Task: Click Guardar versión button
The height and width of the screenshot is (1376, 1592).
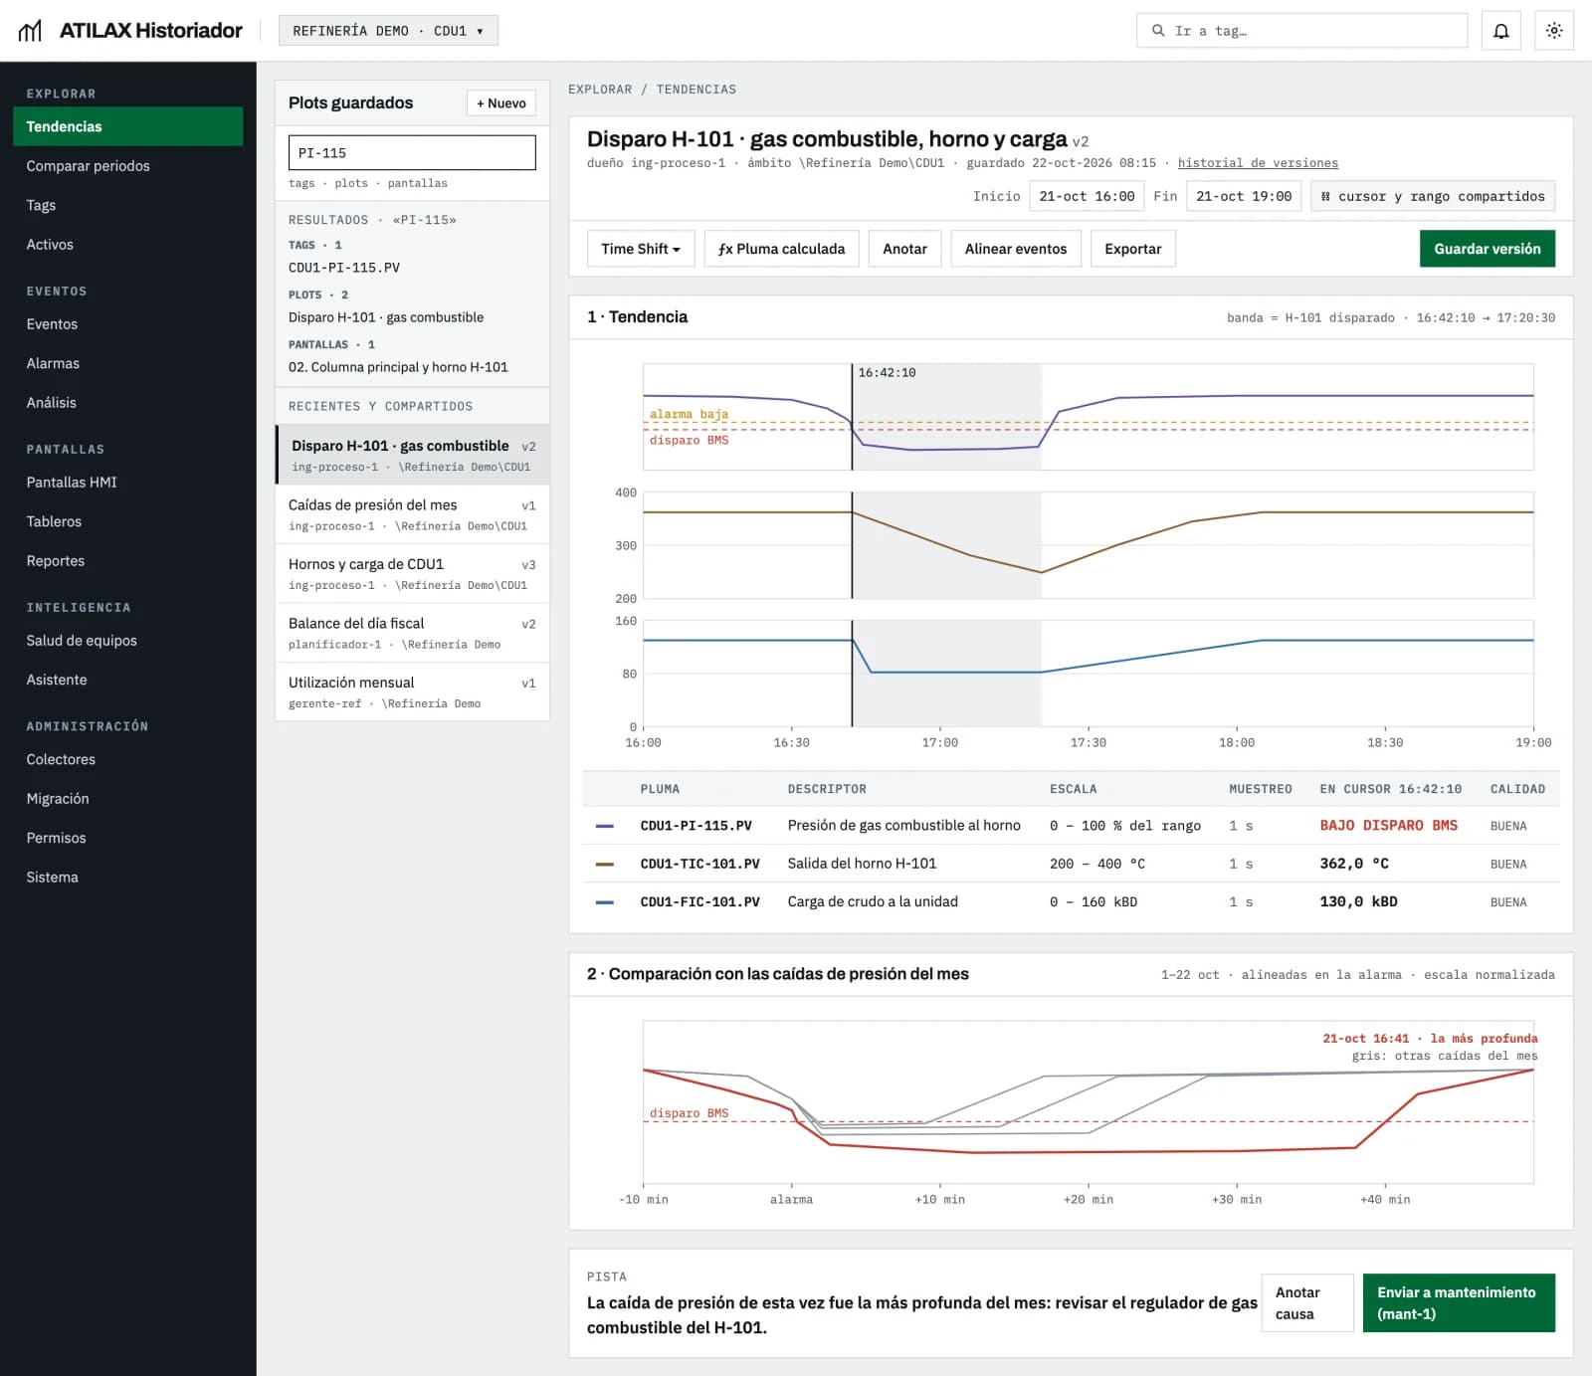Action: click(1487, 249)
